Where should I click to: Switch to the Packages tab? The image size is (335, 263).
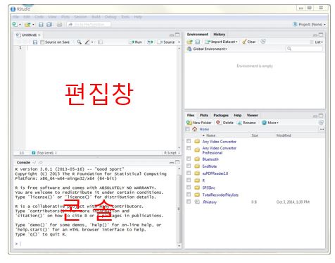221,116
